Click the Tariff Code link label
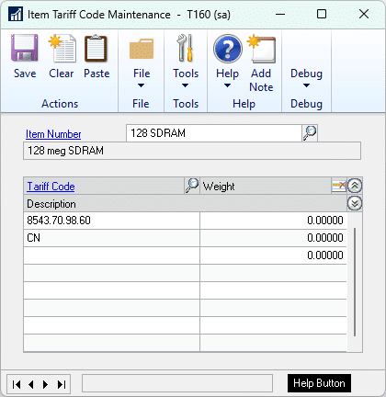This screenshot has width=386, height=397. point(51,187)
